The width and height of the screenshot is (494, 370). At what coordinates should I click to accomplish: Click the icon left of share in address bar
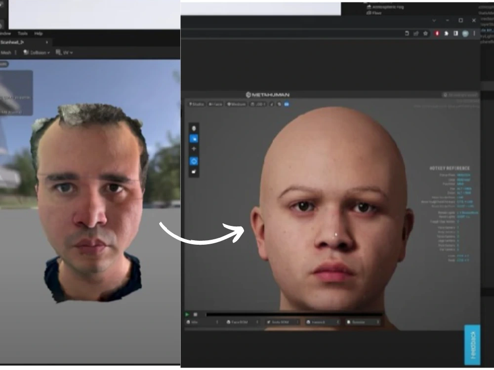click(407, 34)
